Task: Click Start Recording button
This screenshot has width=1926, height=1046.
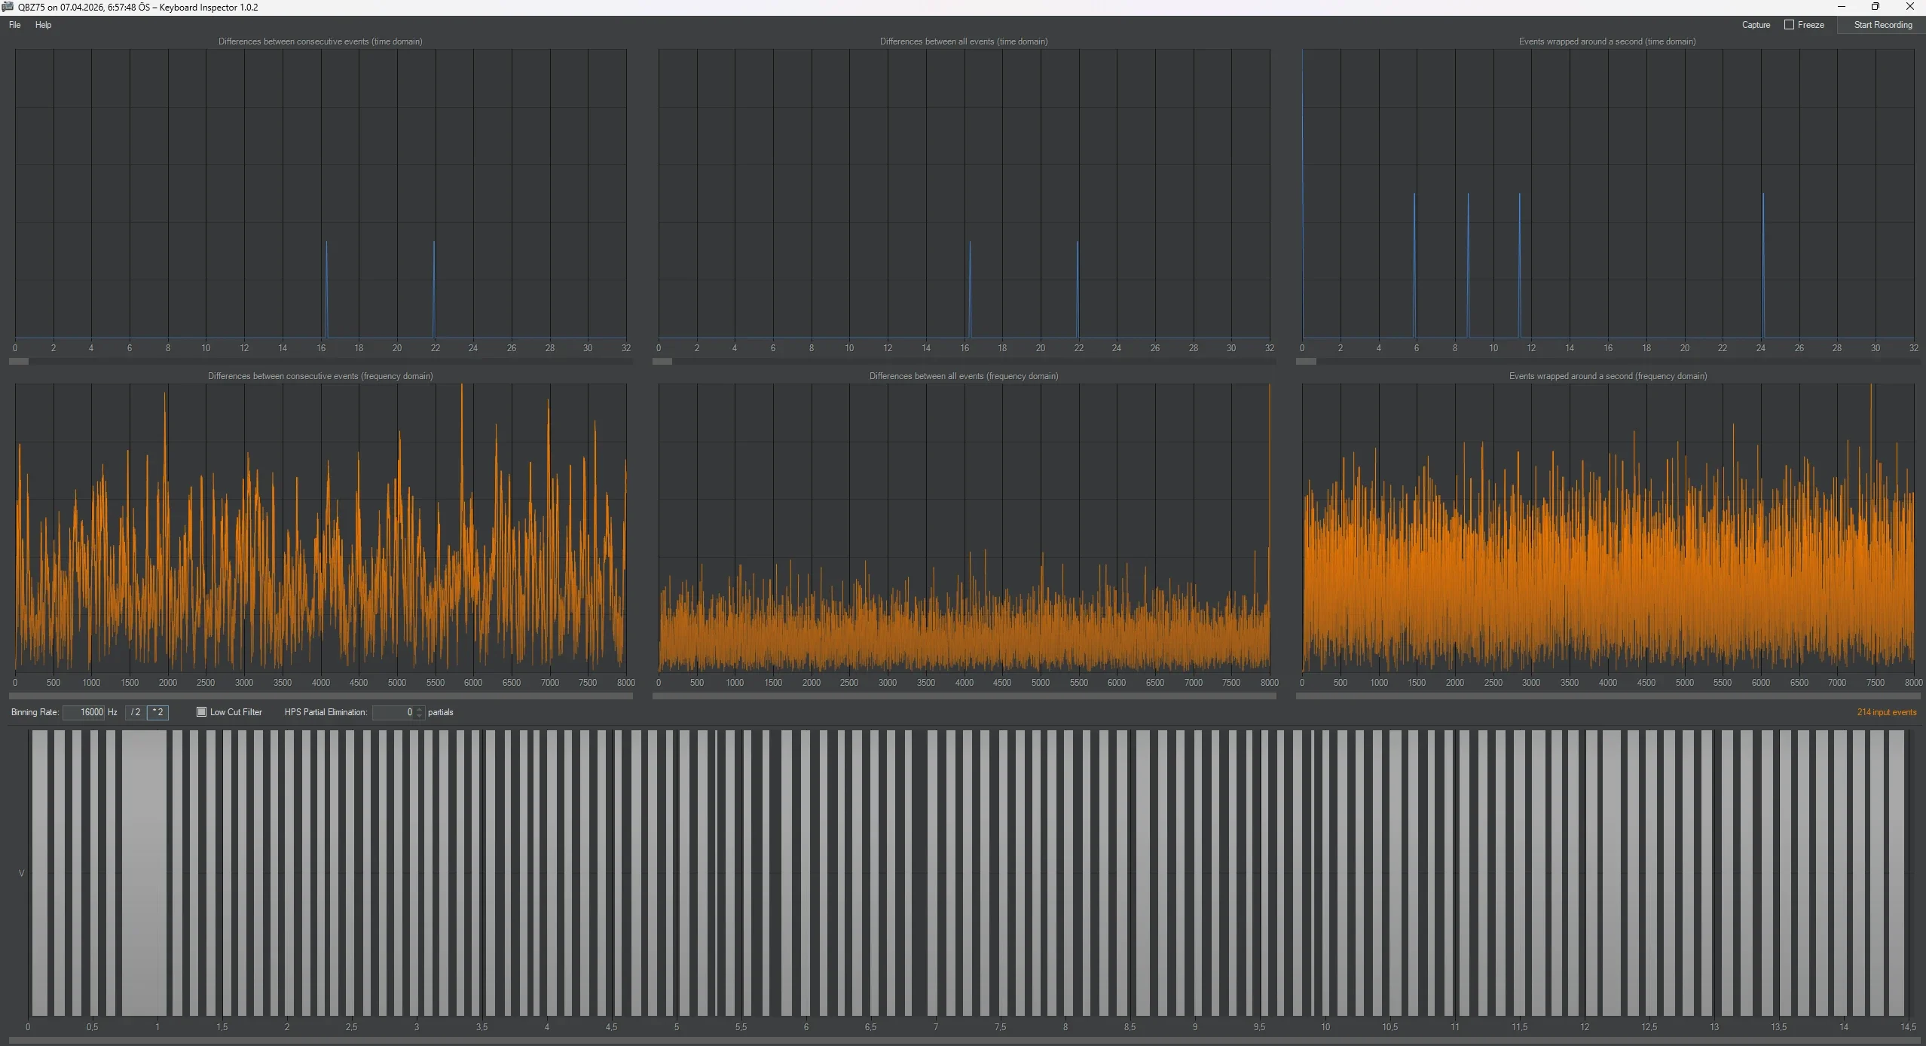Action: click(1882, 25)
